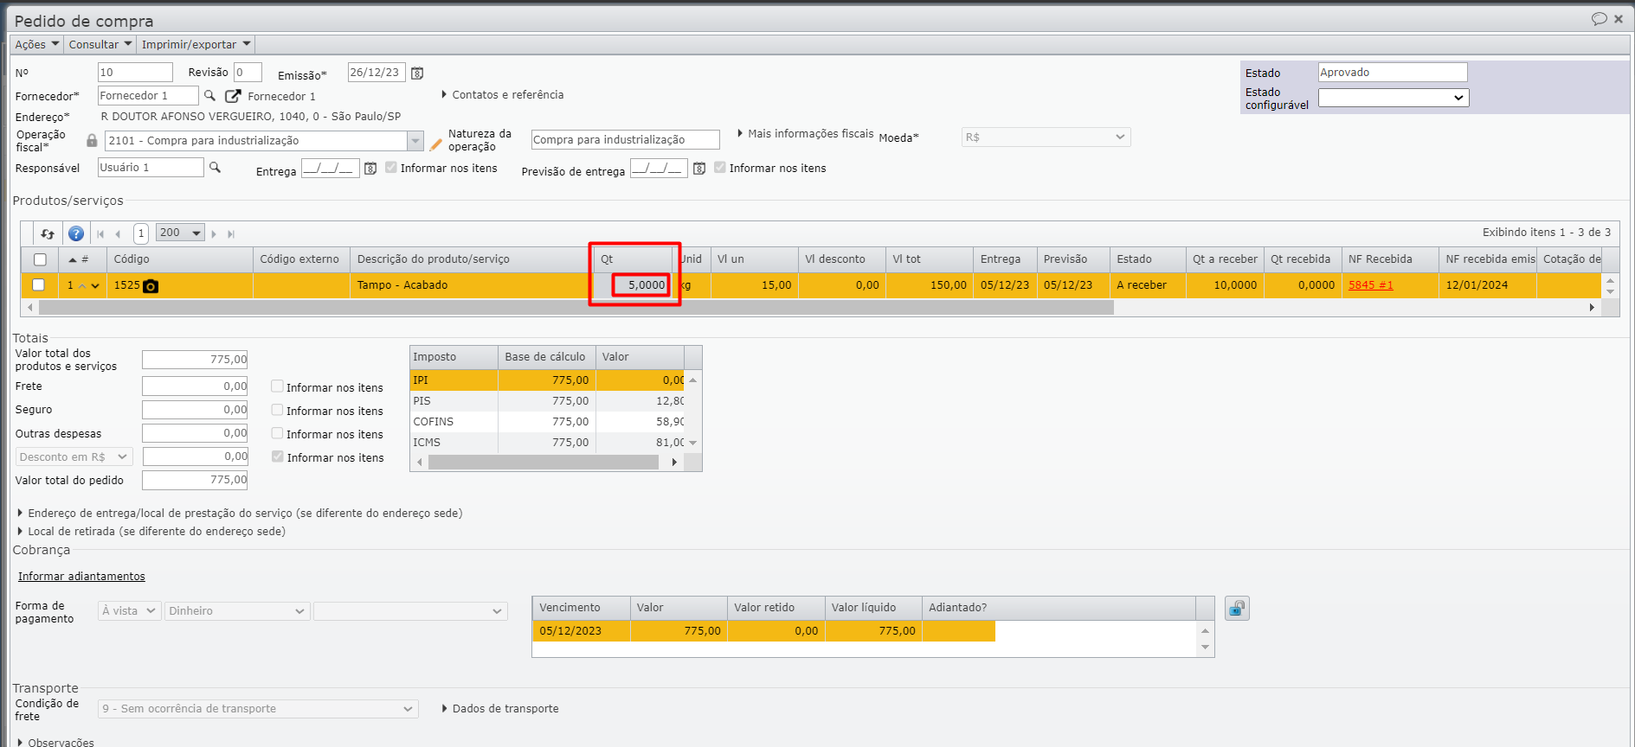The width and height of the screenshot is (1635, 747).
Task: Toggle Previsão de entrega Informar nos itens checkbox
Action: 720,168
